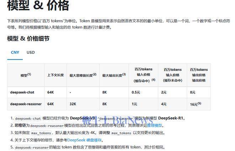Switch to the USD pricing tab
The height and width of the screenshot is (151, 235).
[31, 52]
